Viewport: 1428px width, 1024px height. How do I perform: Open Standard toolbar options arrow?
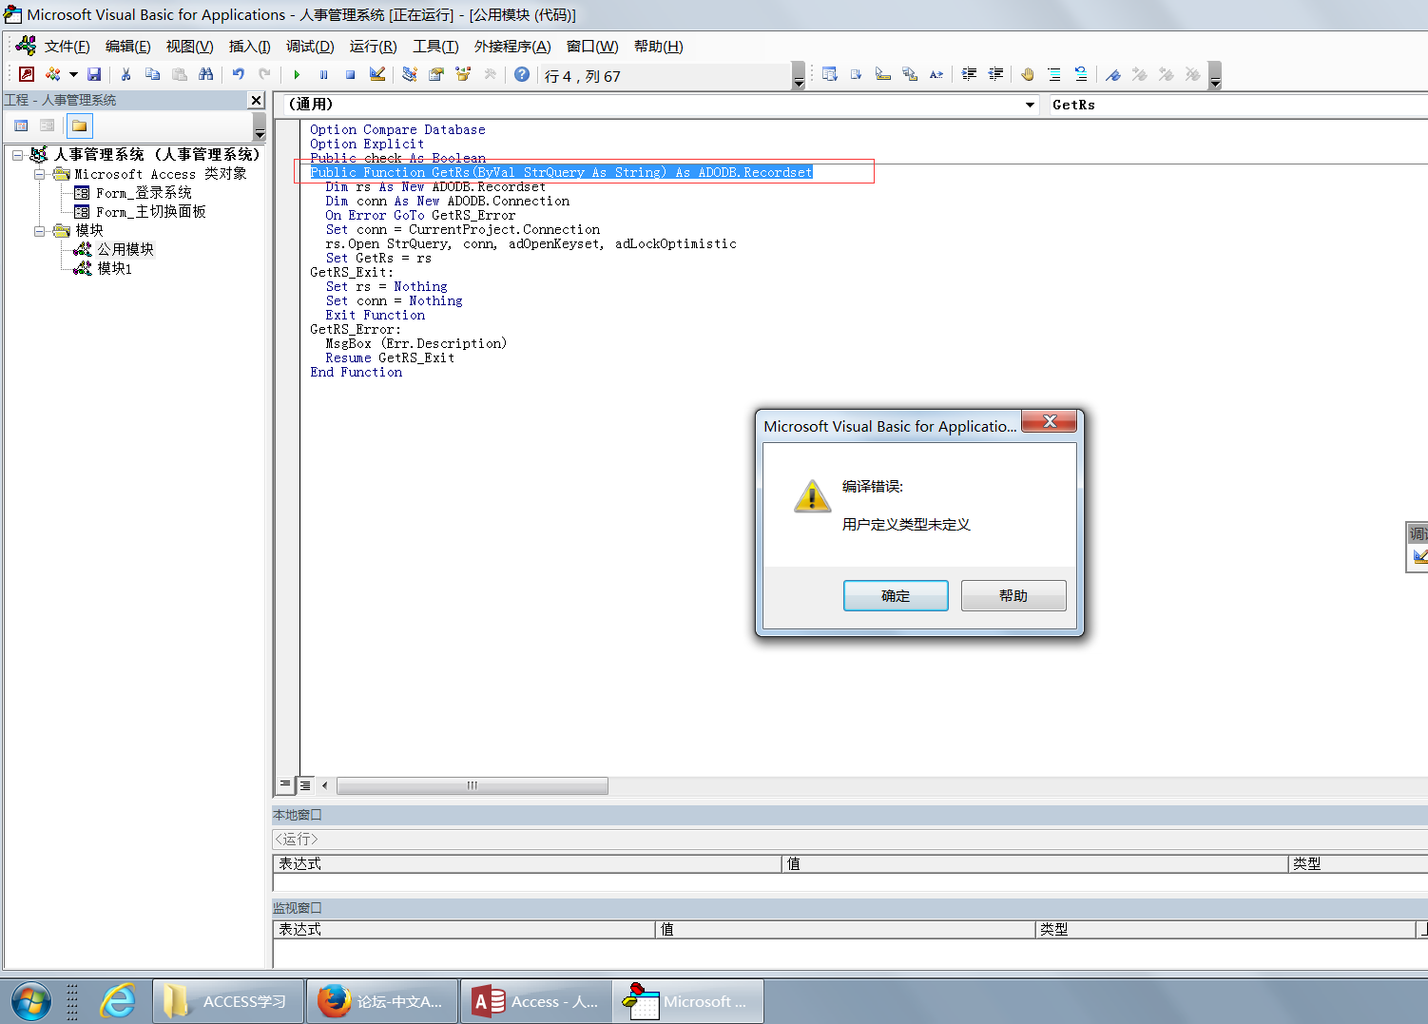pyautogui.click(x=799, y=76)
